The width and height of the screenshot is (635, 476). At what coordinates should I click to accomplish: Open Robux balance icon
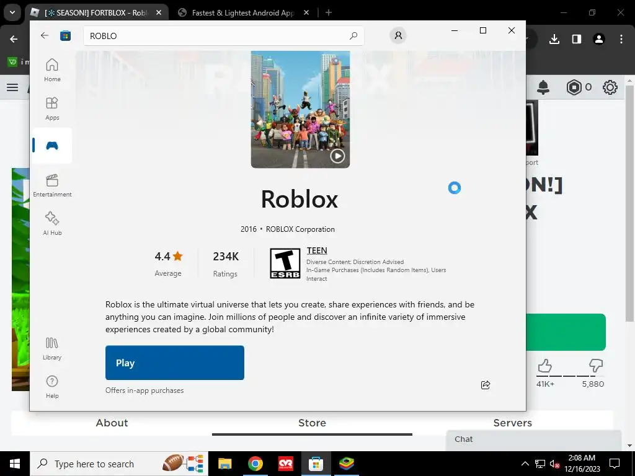coord(574,87)
